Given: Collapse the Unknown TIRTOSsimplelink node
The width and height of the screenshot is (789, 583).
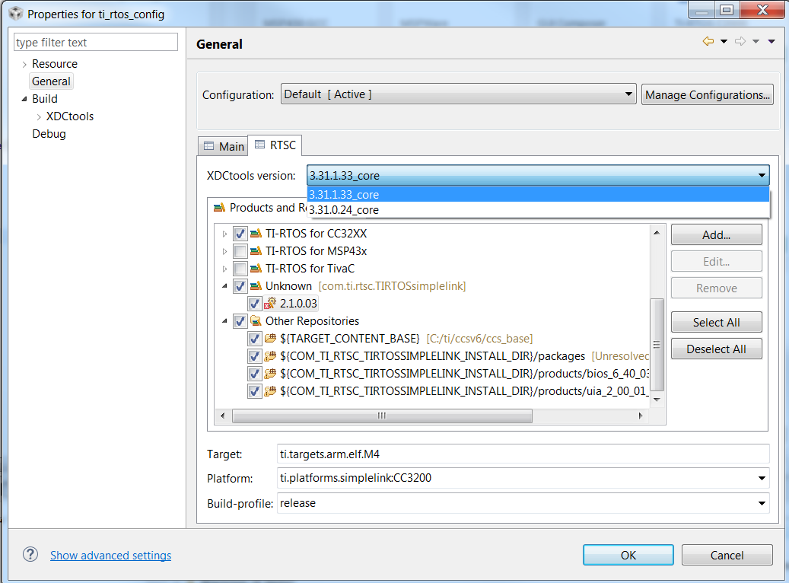Looking at the screenshot, I should click(224, 286).
